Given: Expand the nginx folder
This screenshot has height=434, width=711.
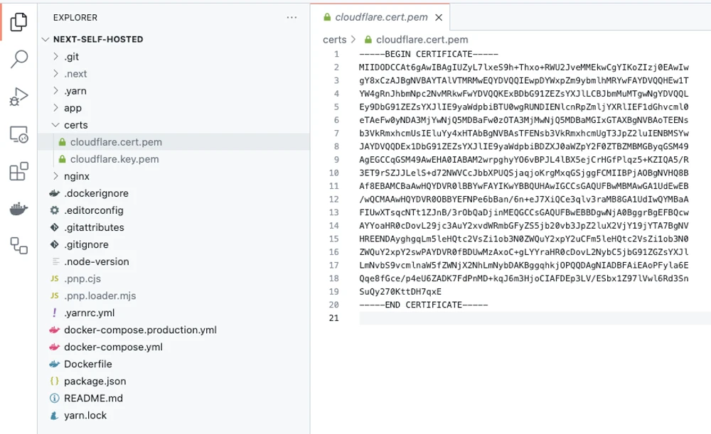Looking at the screenshot, I should 77,176.
